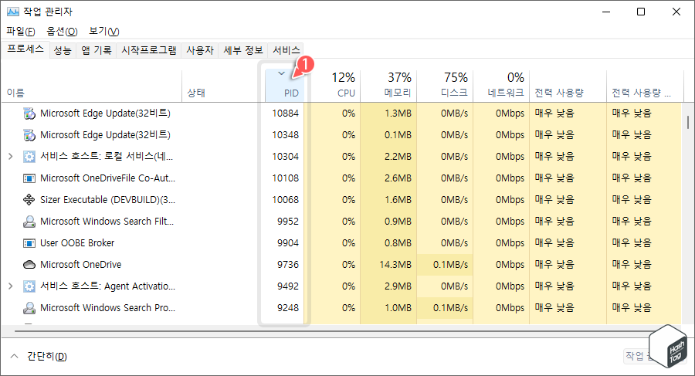Click 0.1MB/s disk cell of Microsoft OneDrive
Viewport: 695px width, 376px height.
[x=445, y=265]
